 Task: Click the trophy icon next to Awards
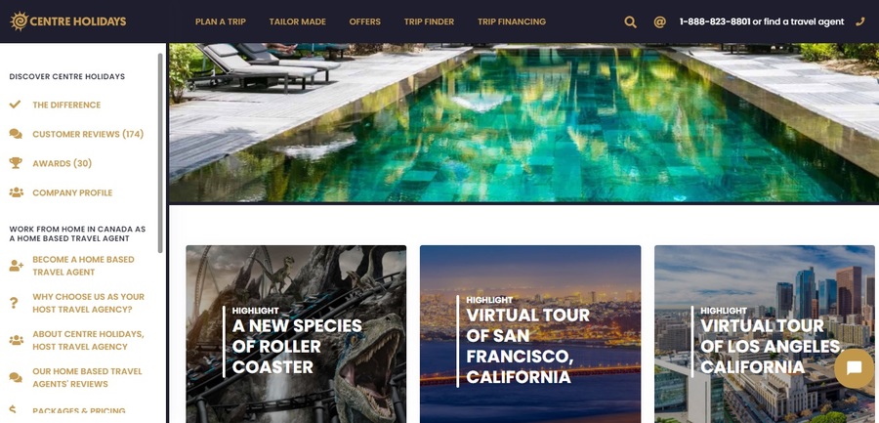coord(16,163)
